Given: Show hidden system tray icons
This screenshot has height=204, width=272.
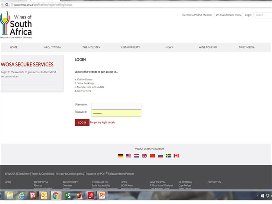Looking at the screenshot, I should (x=257, y=196).
